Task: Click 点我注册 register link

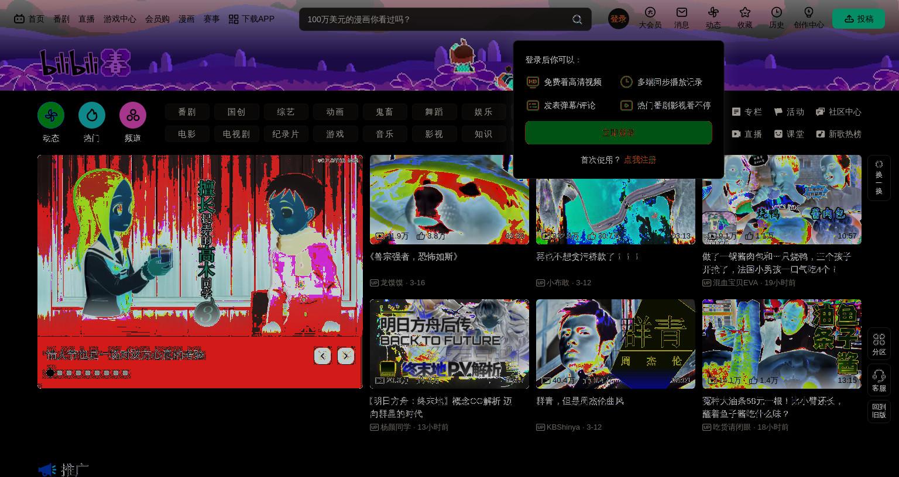Action: tap(640, 160)
